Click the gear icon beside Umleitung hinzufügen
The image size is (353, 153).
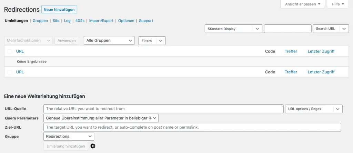coord(93,146)
